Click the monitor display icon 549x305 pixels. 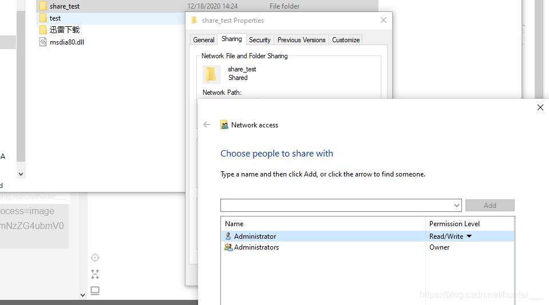pos(95,291)
